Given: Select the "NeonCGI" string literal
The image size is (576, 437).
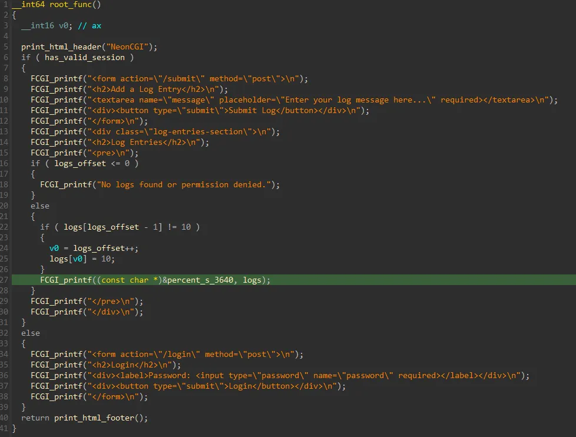Looking at the screenshot, I should (x=127, y=47).
